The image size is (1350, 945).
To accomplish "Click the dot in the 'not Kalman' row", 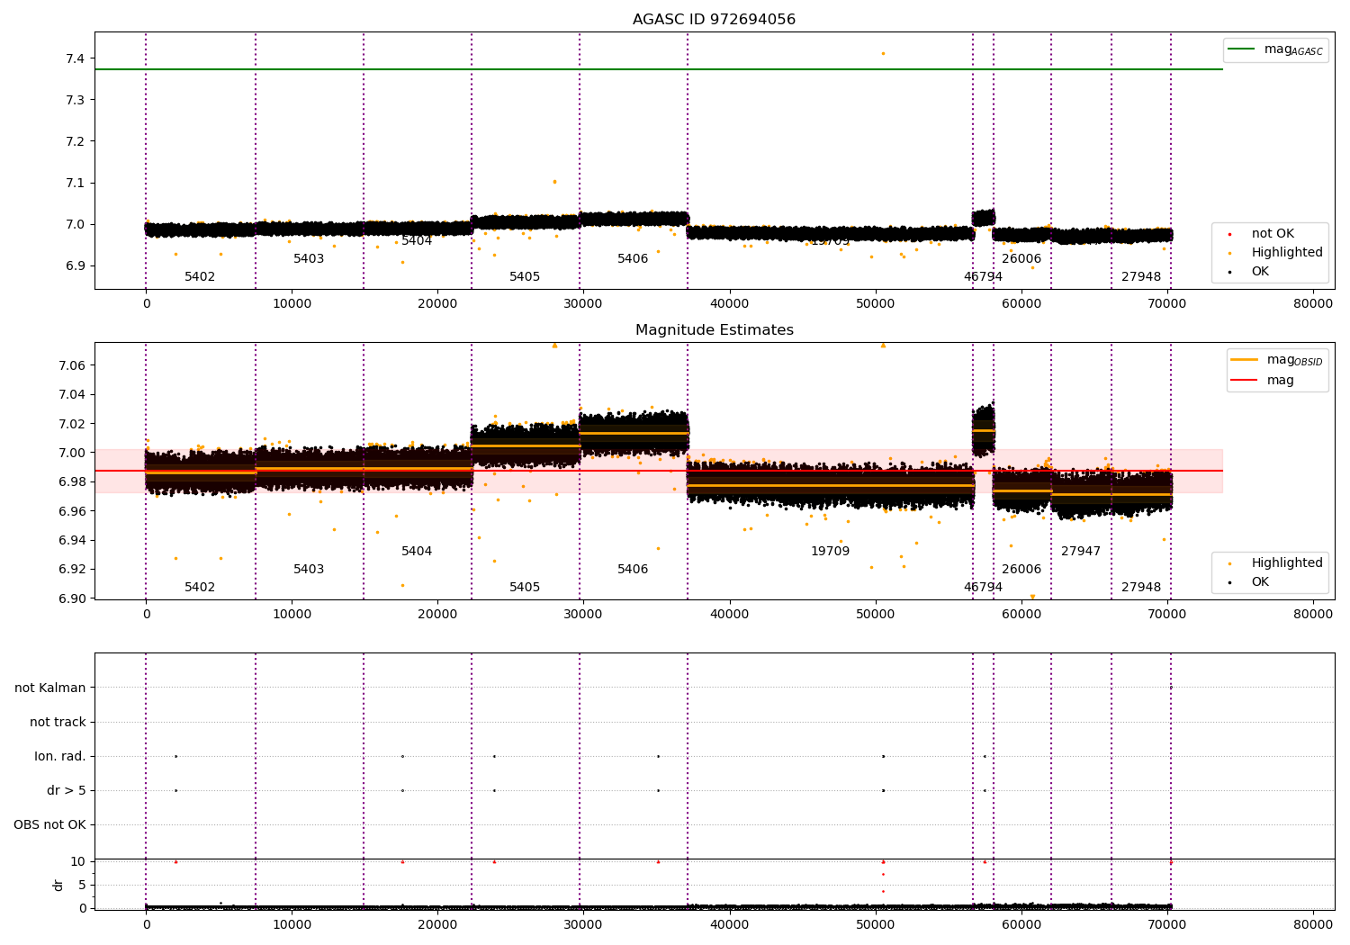I will coord(1171,688).
